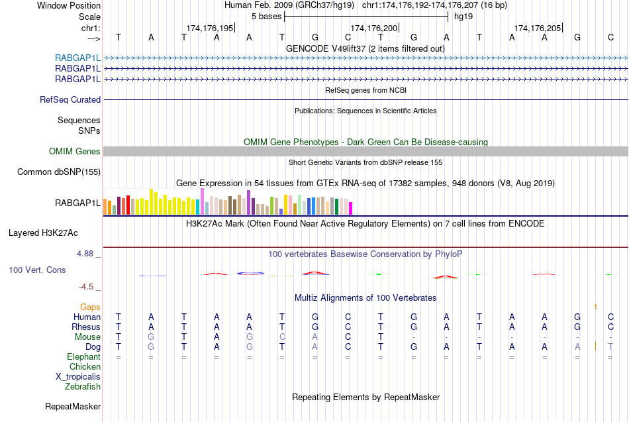Click bright red GTEx expression bar
629x422 pixels.
tap(128, 205)
